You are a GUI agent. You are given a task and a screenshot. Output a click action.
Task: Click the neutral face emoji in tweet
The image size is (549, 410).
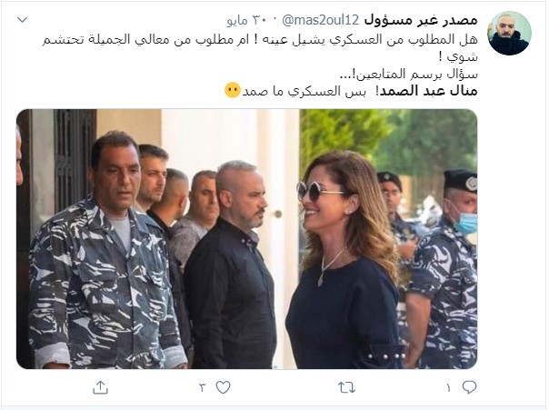(233, 91)
